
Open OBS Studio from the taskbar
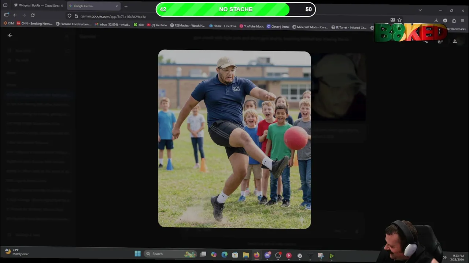coord(278,255)
